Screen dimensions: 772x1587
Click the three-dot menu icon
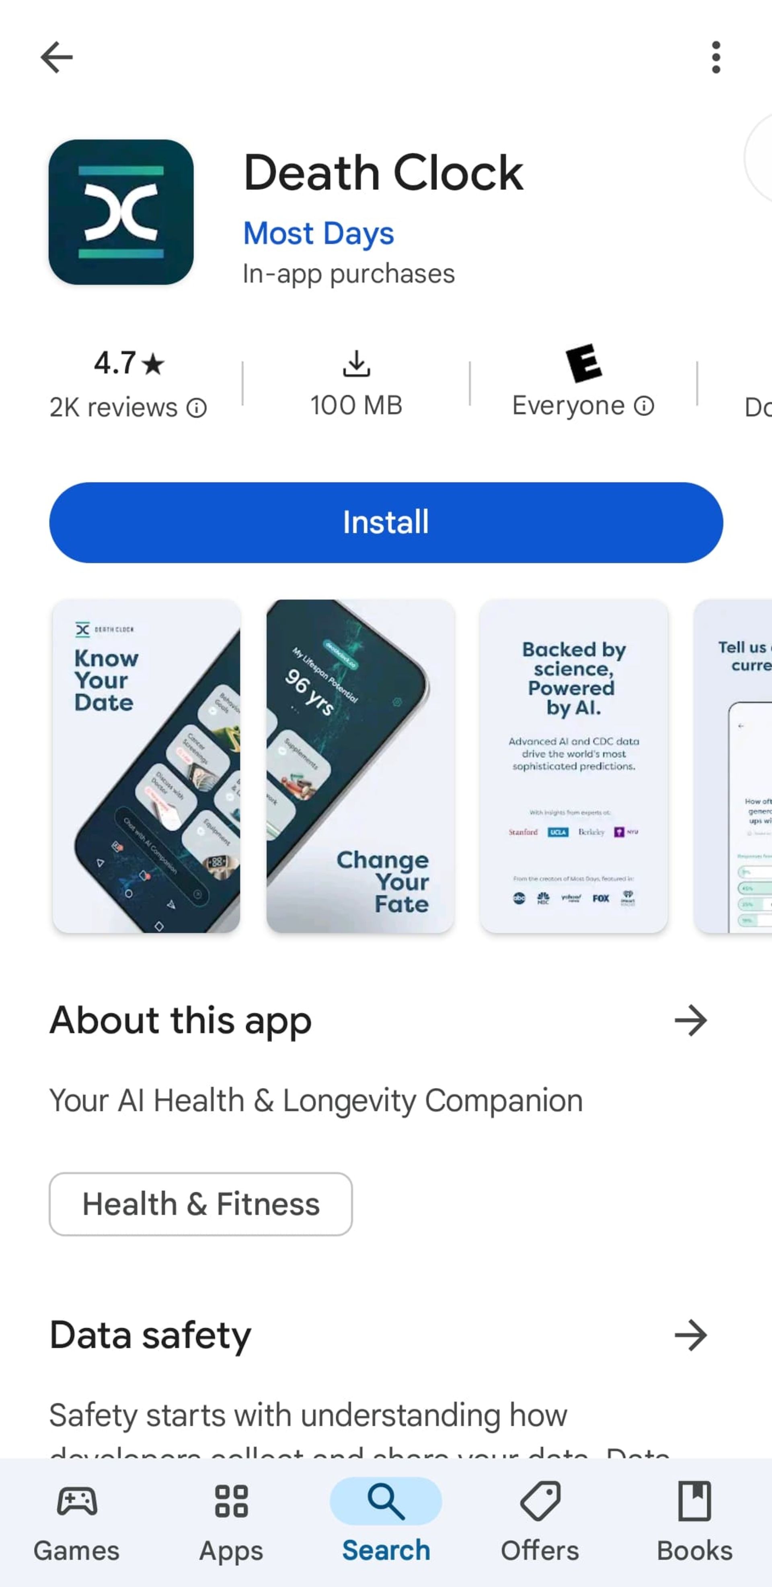(x=715, y=58)
